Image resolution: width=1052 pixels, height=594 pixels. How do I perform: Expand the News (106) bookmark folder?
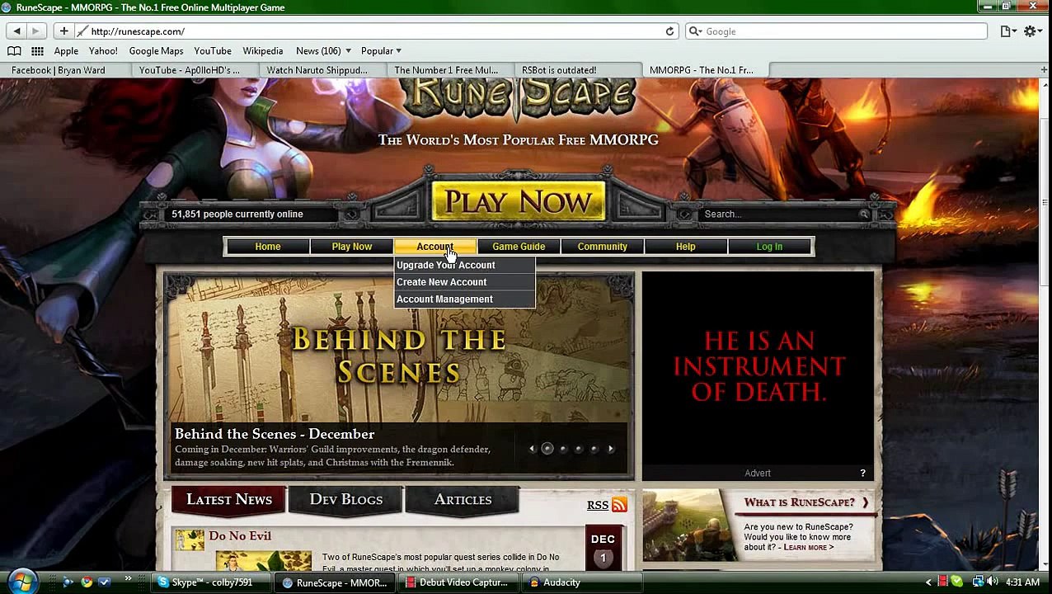click(323, 51)
